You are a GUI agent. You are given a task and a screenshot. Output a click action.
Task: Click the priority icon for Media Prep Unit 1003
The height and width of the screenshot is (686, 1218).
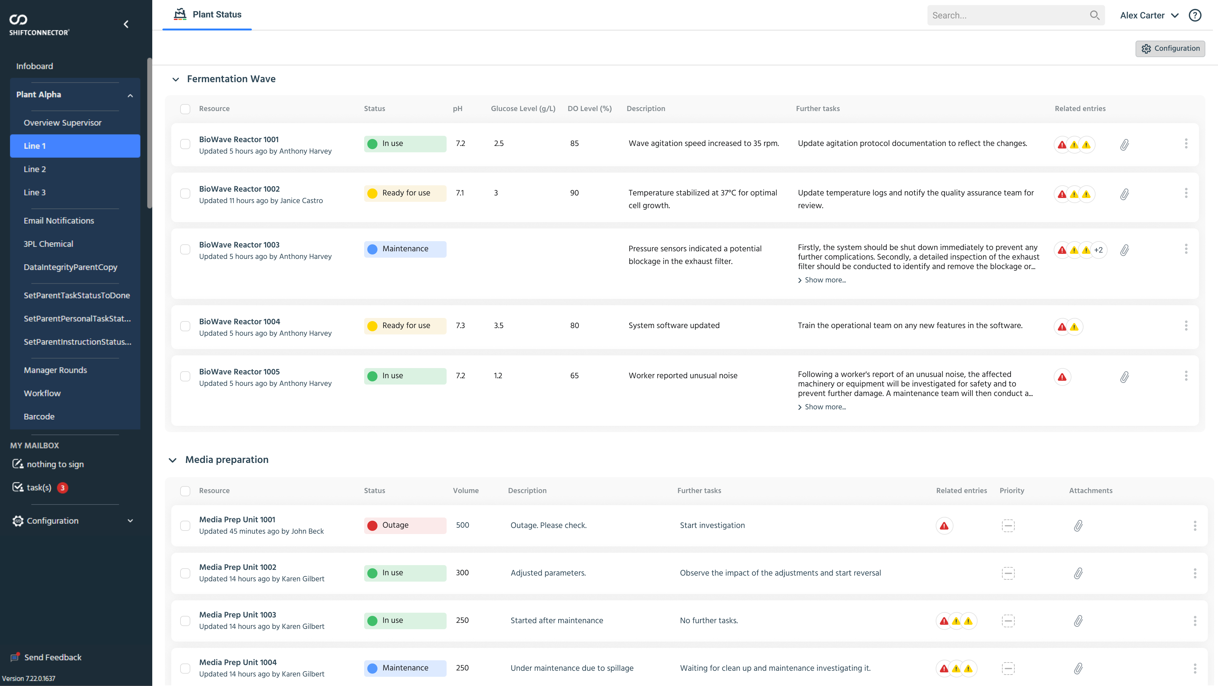point(1008,621)
